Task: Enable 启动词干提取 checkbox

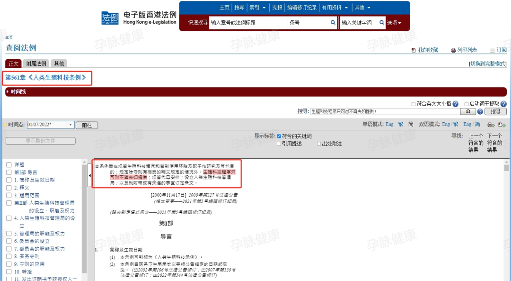Action: [x=467, y=104]
